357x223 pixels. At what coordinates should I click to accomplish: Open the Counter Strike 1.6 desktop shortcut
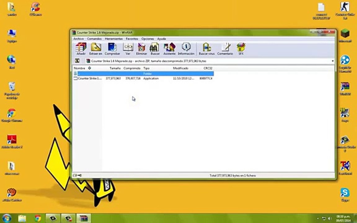(x=345, y=10)
